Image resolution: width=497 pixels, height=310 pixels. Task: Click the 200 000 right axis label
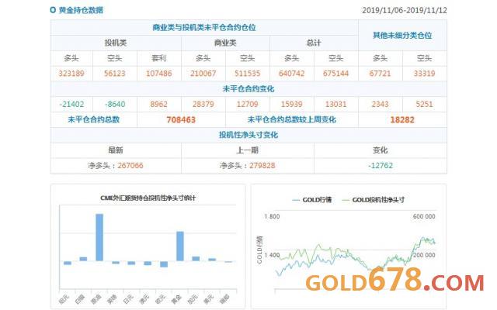[x=424, y=255]
